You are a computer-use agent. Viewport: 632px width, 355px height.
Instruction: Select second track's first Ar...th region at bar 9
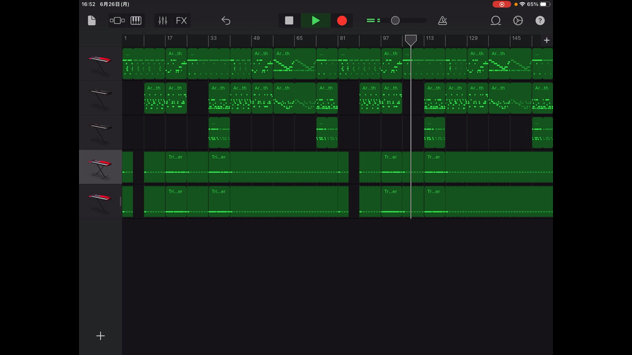[155, 98]
